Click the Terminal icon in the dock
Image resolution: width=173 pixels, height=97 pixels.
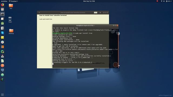coord(2,14)
